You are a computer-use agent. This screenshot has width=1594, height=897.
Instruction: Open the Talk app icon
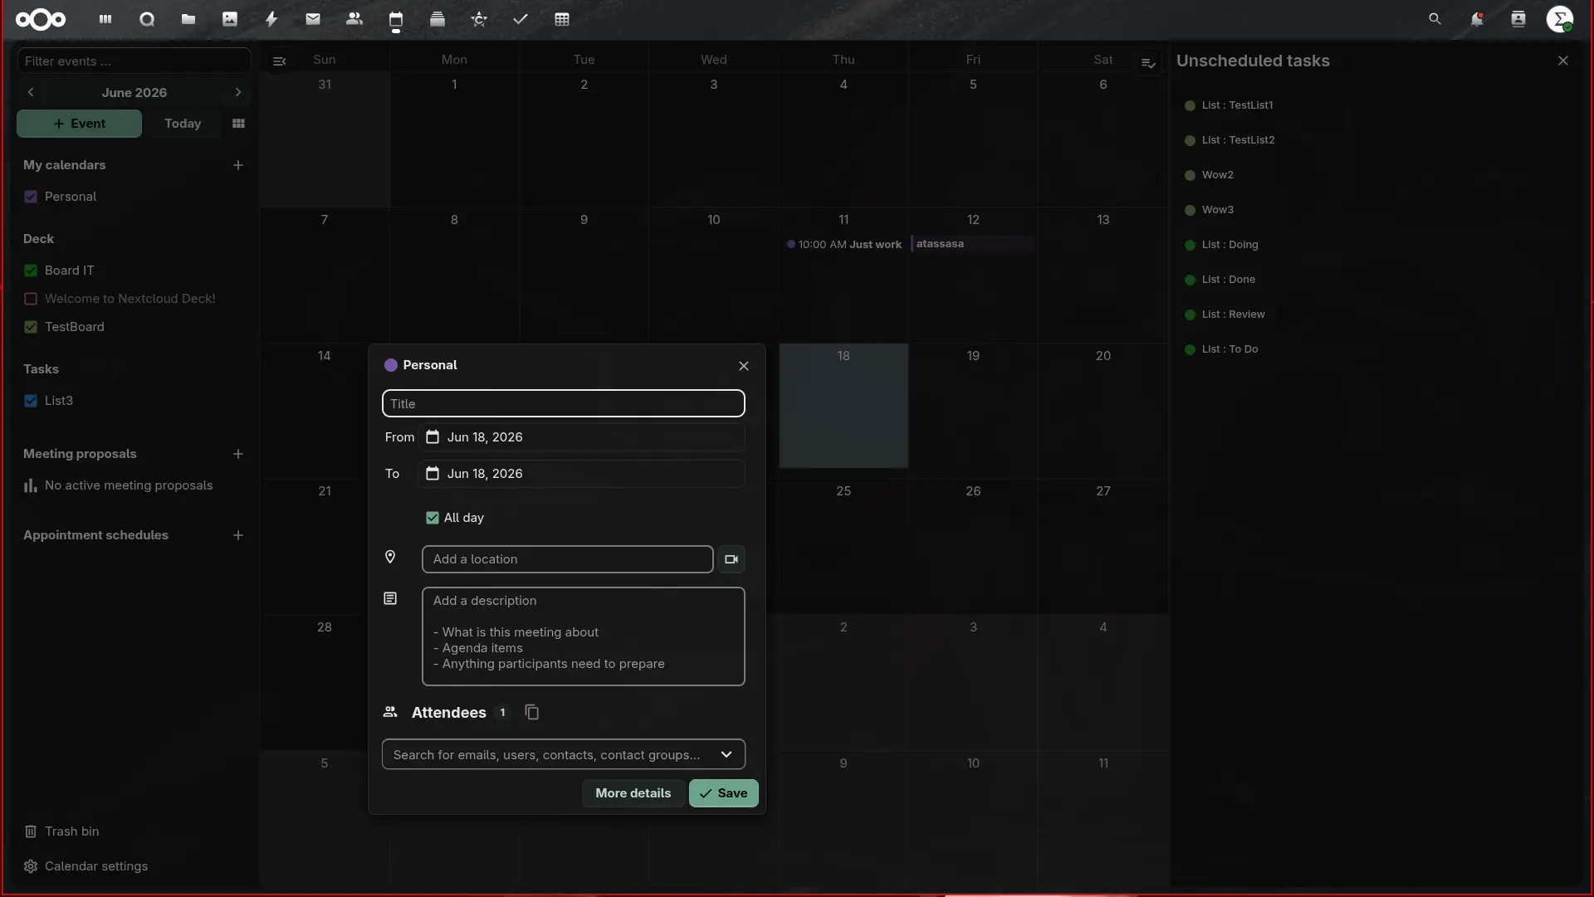pyautogui.click(x=147, y=19)
